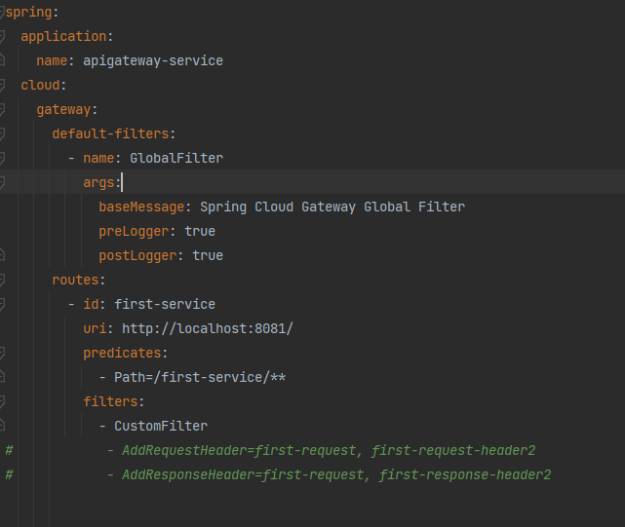Click the 'cloud' key
625x527 pixels.
tap(40, 86)
